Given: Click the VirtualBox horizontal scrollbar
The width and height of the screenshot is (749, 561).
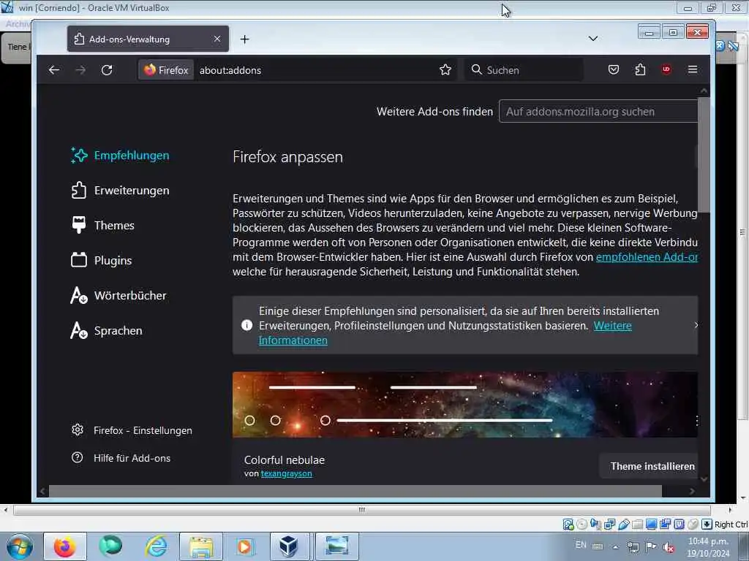Looking at the screenshot, I should tap(361, 510).
